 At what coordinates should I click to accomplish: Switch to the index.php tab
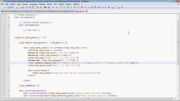click(44, 11)
